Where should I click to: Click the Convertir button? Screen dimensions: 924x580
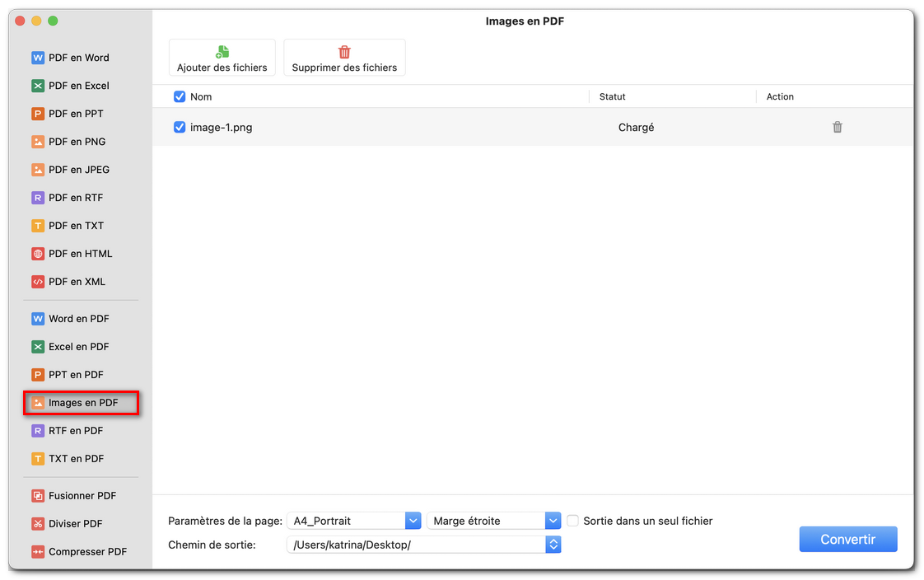[x=848, y=539]
